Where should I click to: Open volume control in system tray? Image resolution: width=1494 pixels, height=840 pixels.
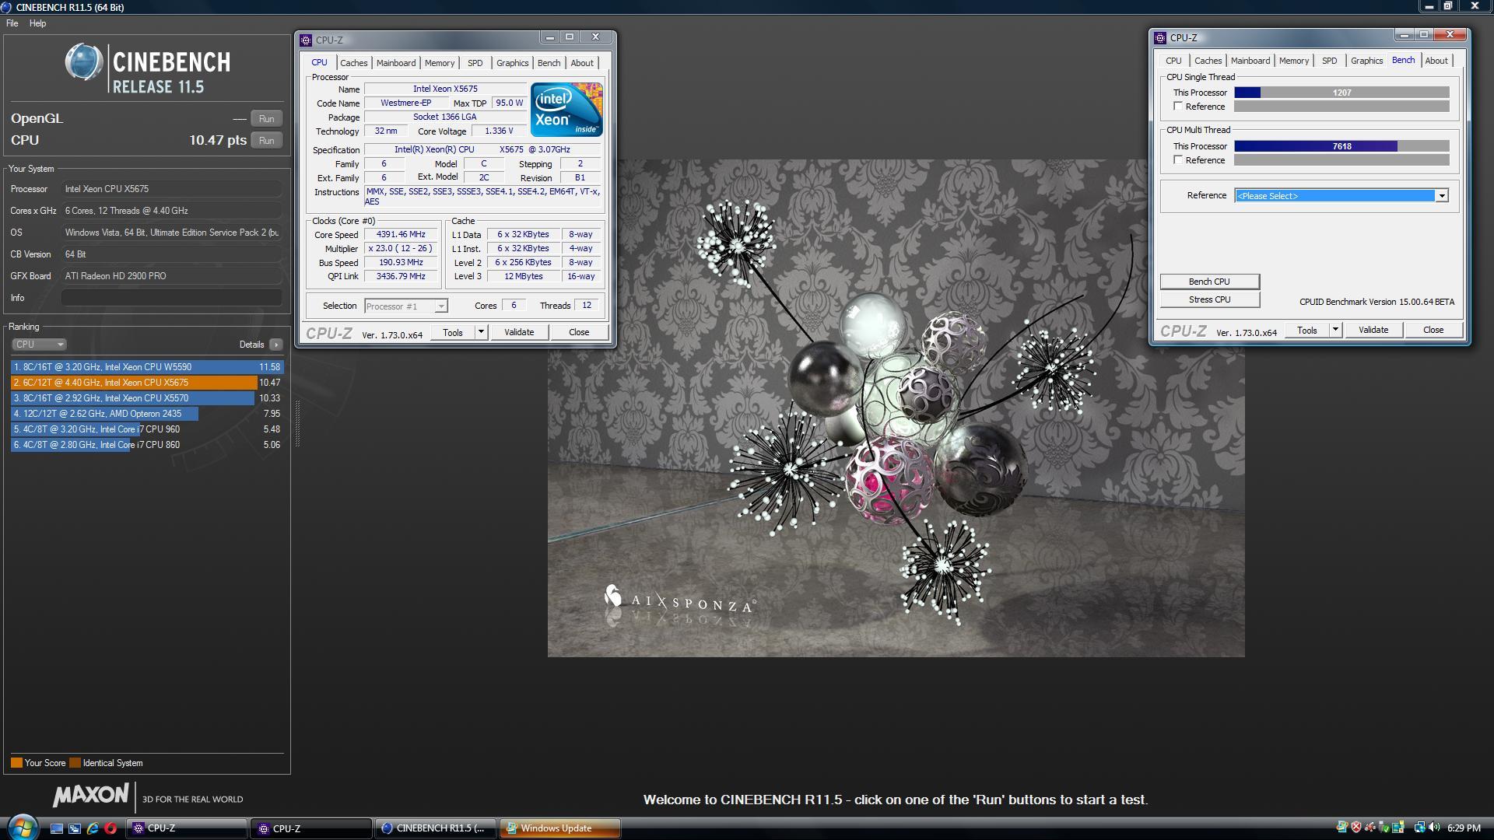[1433, 828]
